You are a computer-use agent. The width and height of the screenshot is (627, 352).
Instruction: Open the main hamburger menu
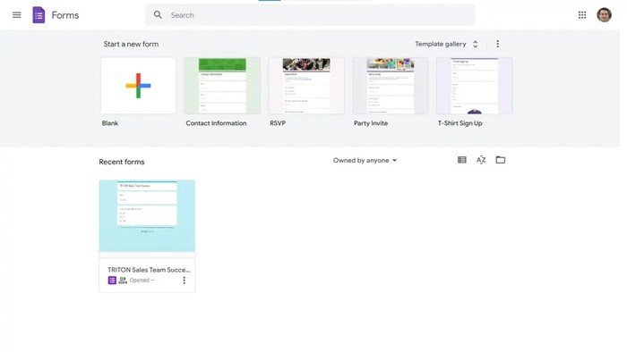click(17, 15)
